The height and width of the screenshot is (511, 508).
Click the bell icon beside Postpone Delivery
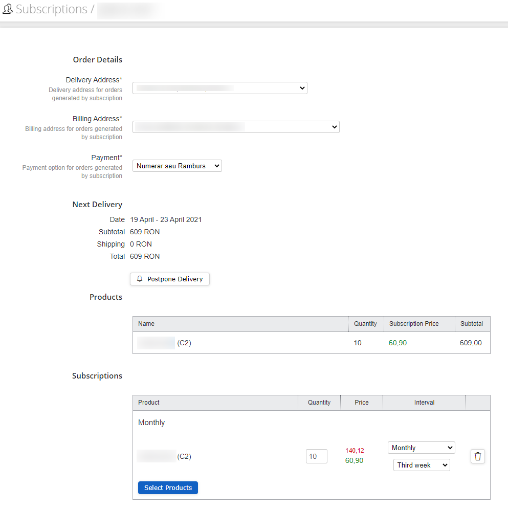click(x=140, y=279)
